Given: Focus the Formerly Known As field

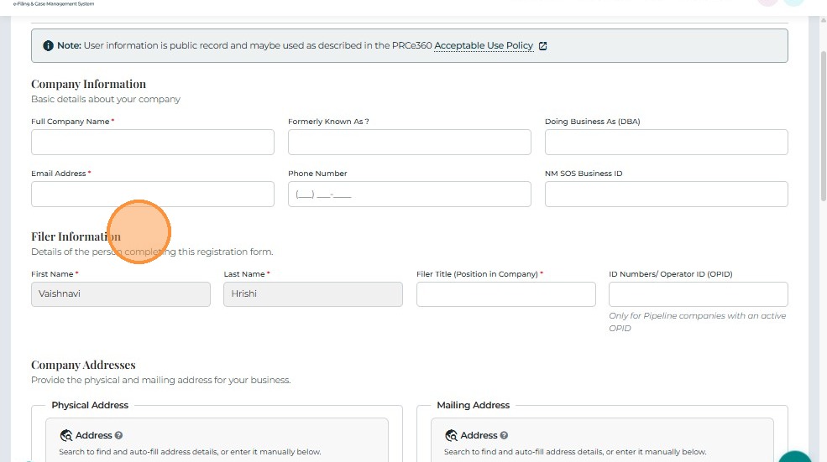Looking at the screenshot, I should (409, 143).
